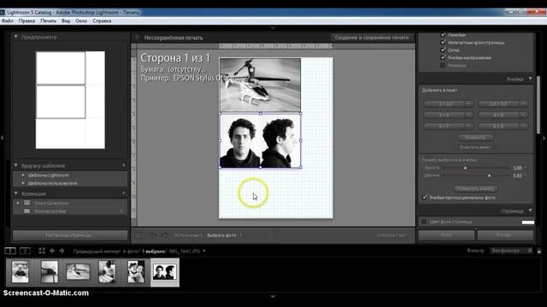Add a 5 x 7 cell to package

tap(444, 126)
